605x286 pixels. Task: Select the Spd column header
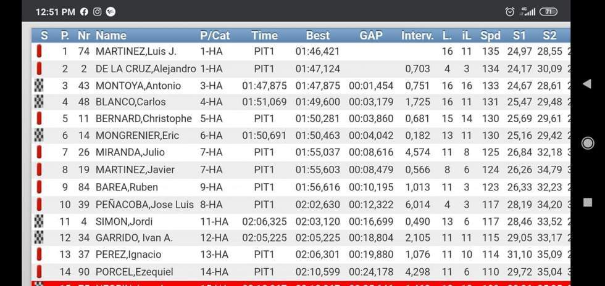click(490, 36)
